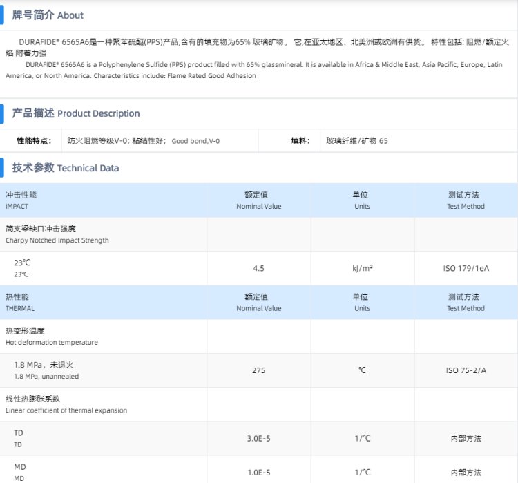Click the ISO 179/1eA test method
The width and height of the screenshot is (518, 483).
click(466, 268)
